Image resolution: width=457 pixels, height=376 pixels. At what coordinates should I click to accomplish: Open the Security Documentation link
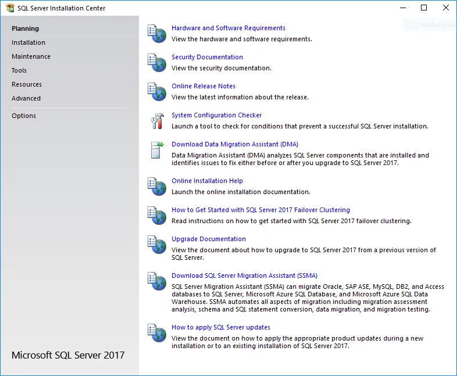click(207, 57)
